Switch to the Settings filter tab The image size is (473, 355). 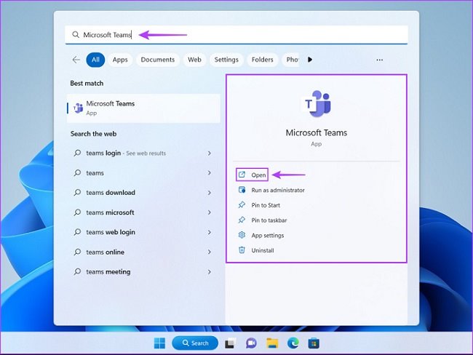(x=226, y=60)
